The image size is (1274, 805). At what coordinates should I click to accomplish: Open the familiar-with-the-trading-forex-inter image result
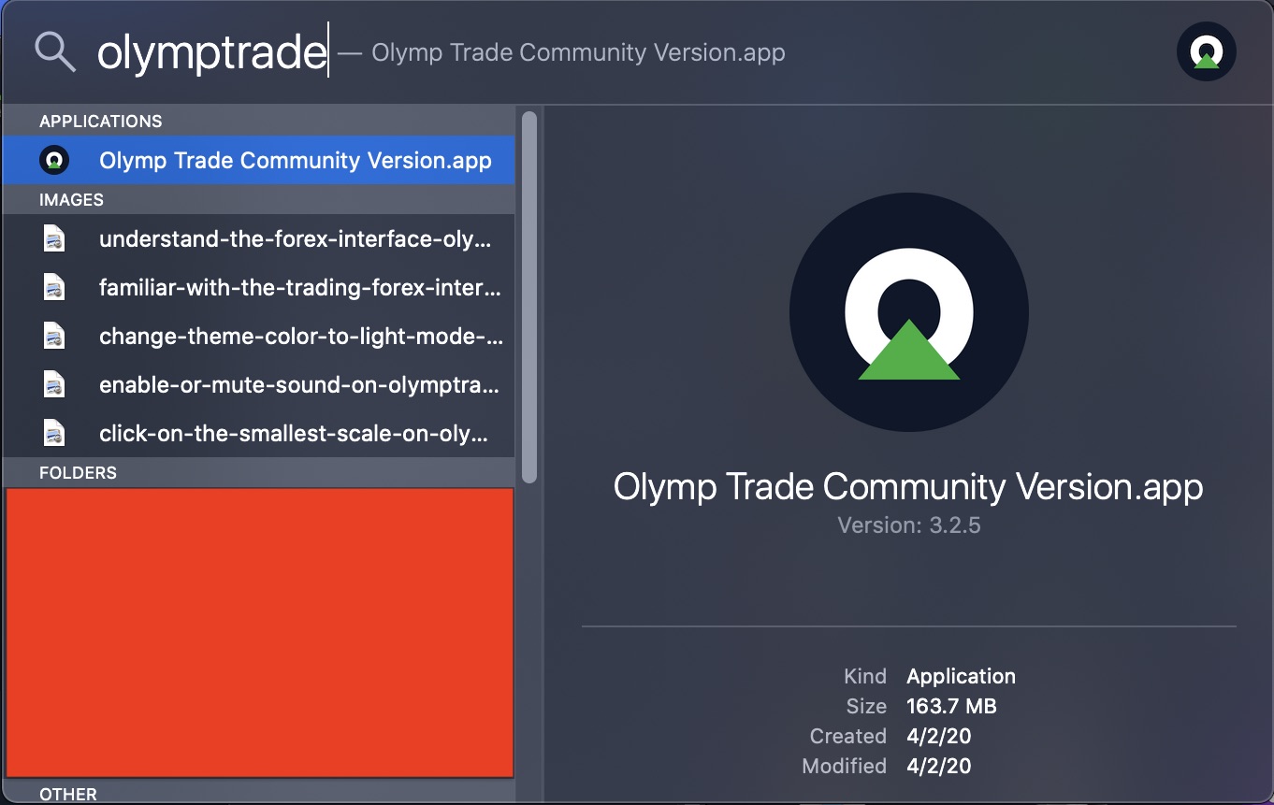click(x=299, y=288)
